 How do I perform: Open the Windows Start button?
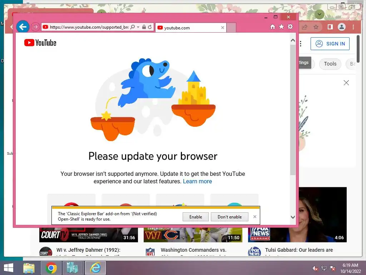click(x=9, y=268)
